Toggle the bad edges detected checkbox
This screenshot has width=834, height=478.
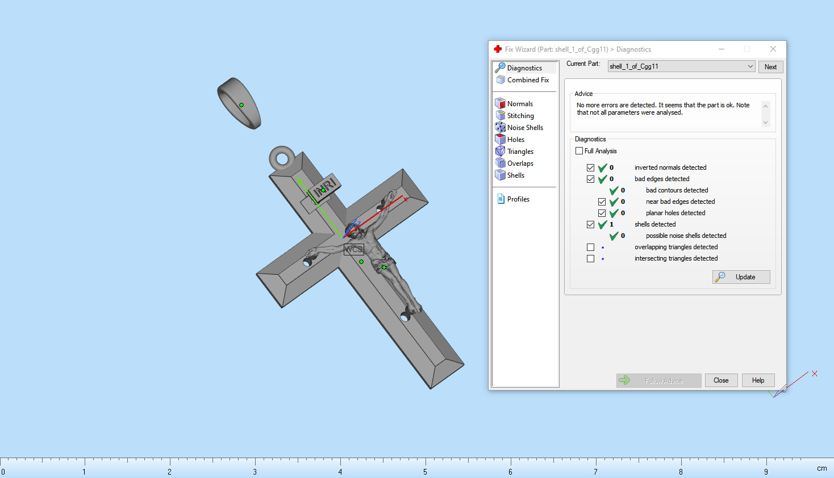click(590, 179)
